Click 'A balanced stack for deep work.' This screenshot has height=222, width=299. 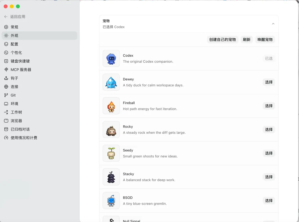coord(149,180)
